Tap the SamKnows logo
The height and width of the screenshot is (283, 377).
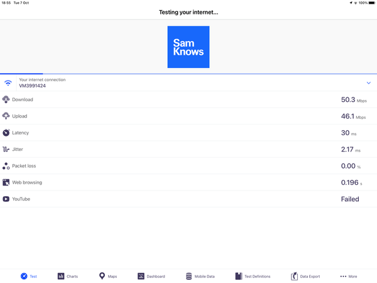pyautogui.click(x=188, y=47)
